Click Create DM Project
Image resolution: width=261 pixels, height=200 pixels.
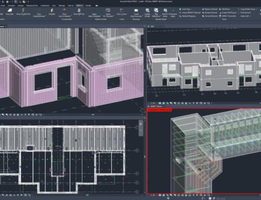click(x=228, y=13)
